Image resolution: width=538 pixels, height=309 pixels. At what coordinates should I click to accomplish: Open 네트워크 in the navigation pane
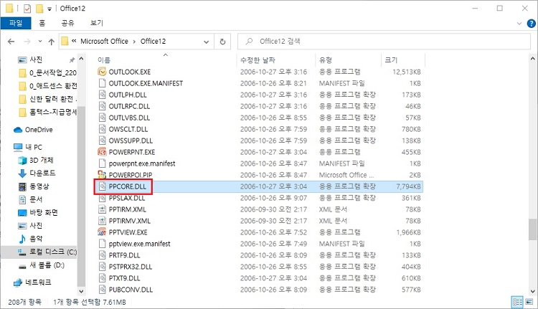click(x=32, y=282)
